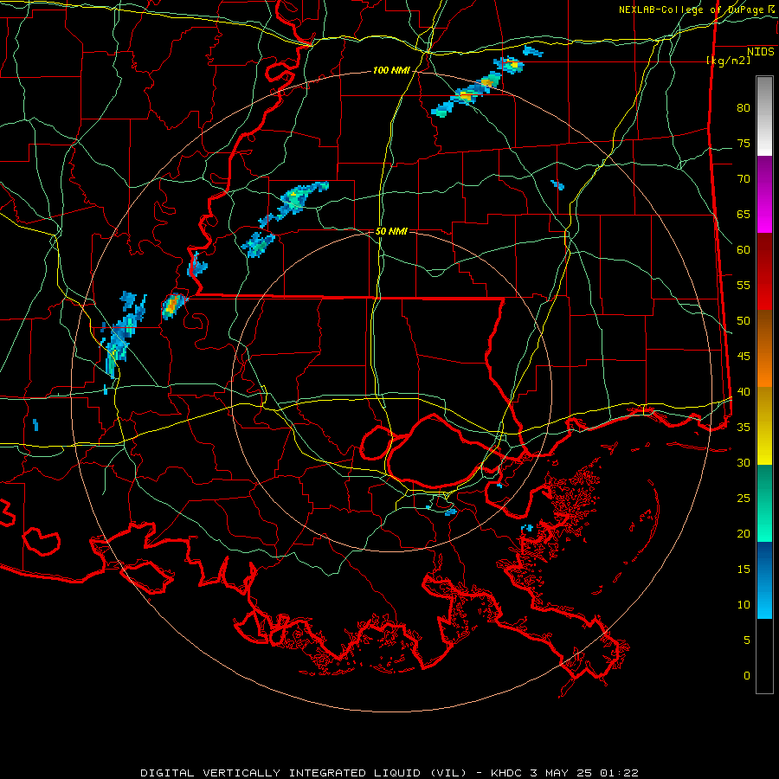
Task: Click the orange-cored storm cell beside the river
Action: click(173, 306)
